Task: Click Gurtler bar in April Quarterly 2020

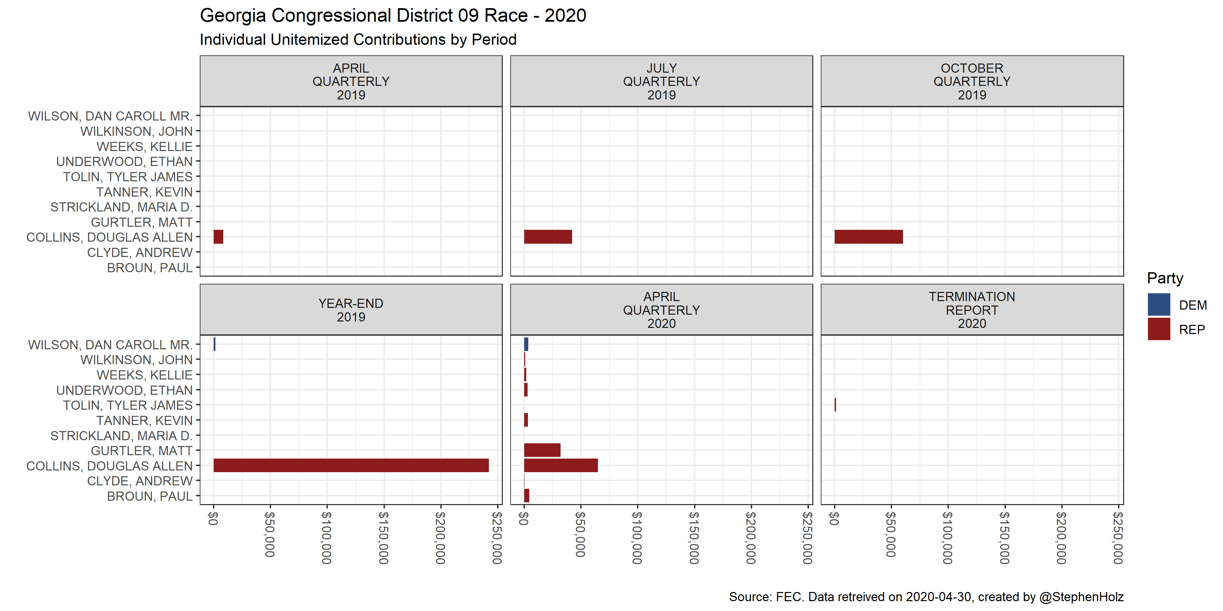Action: (x=542, y=450)
